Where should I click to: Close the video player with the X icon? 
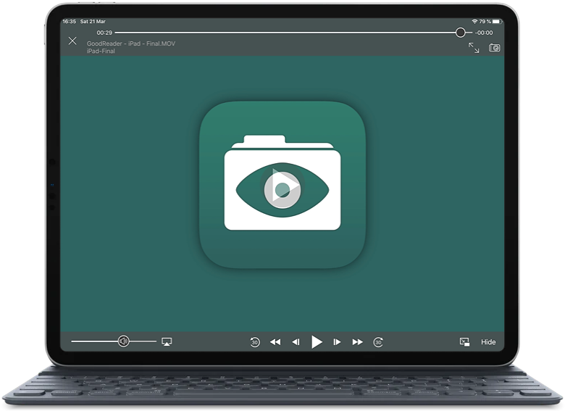click(72, 41)
